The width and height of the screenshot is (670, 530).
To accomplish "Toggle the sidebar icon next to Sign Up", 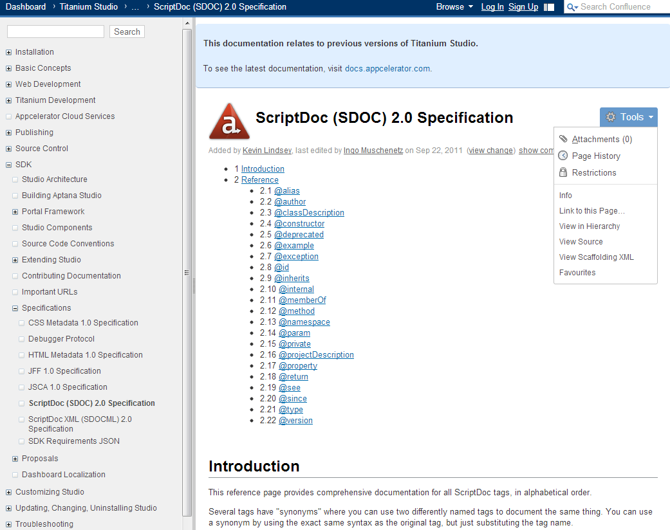I will (x=549, y=7).
